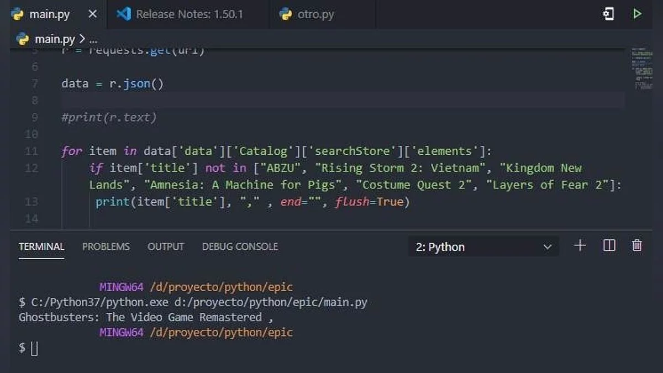This screenshot has width=663, height=373.
Task: Click line number 12 in the gutter
Action: pos(31,168)
